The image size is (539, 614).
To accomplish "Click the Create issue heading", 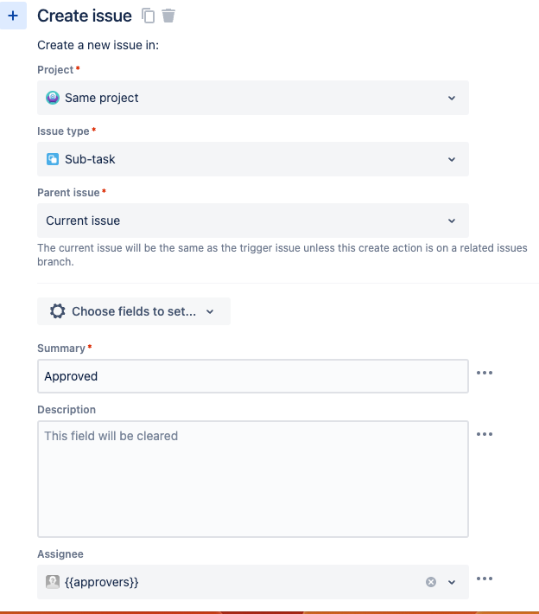I will [x=85, y=16].
